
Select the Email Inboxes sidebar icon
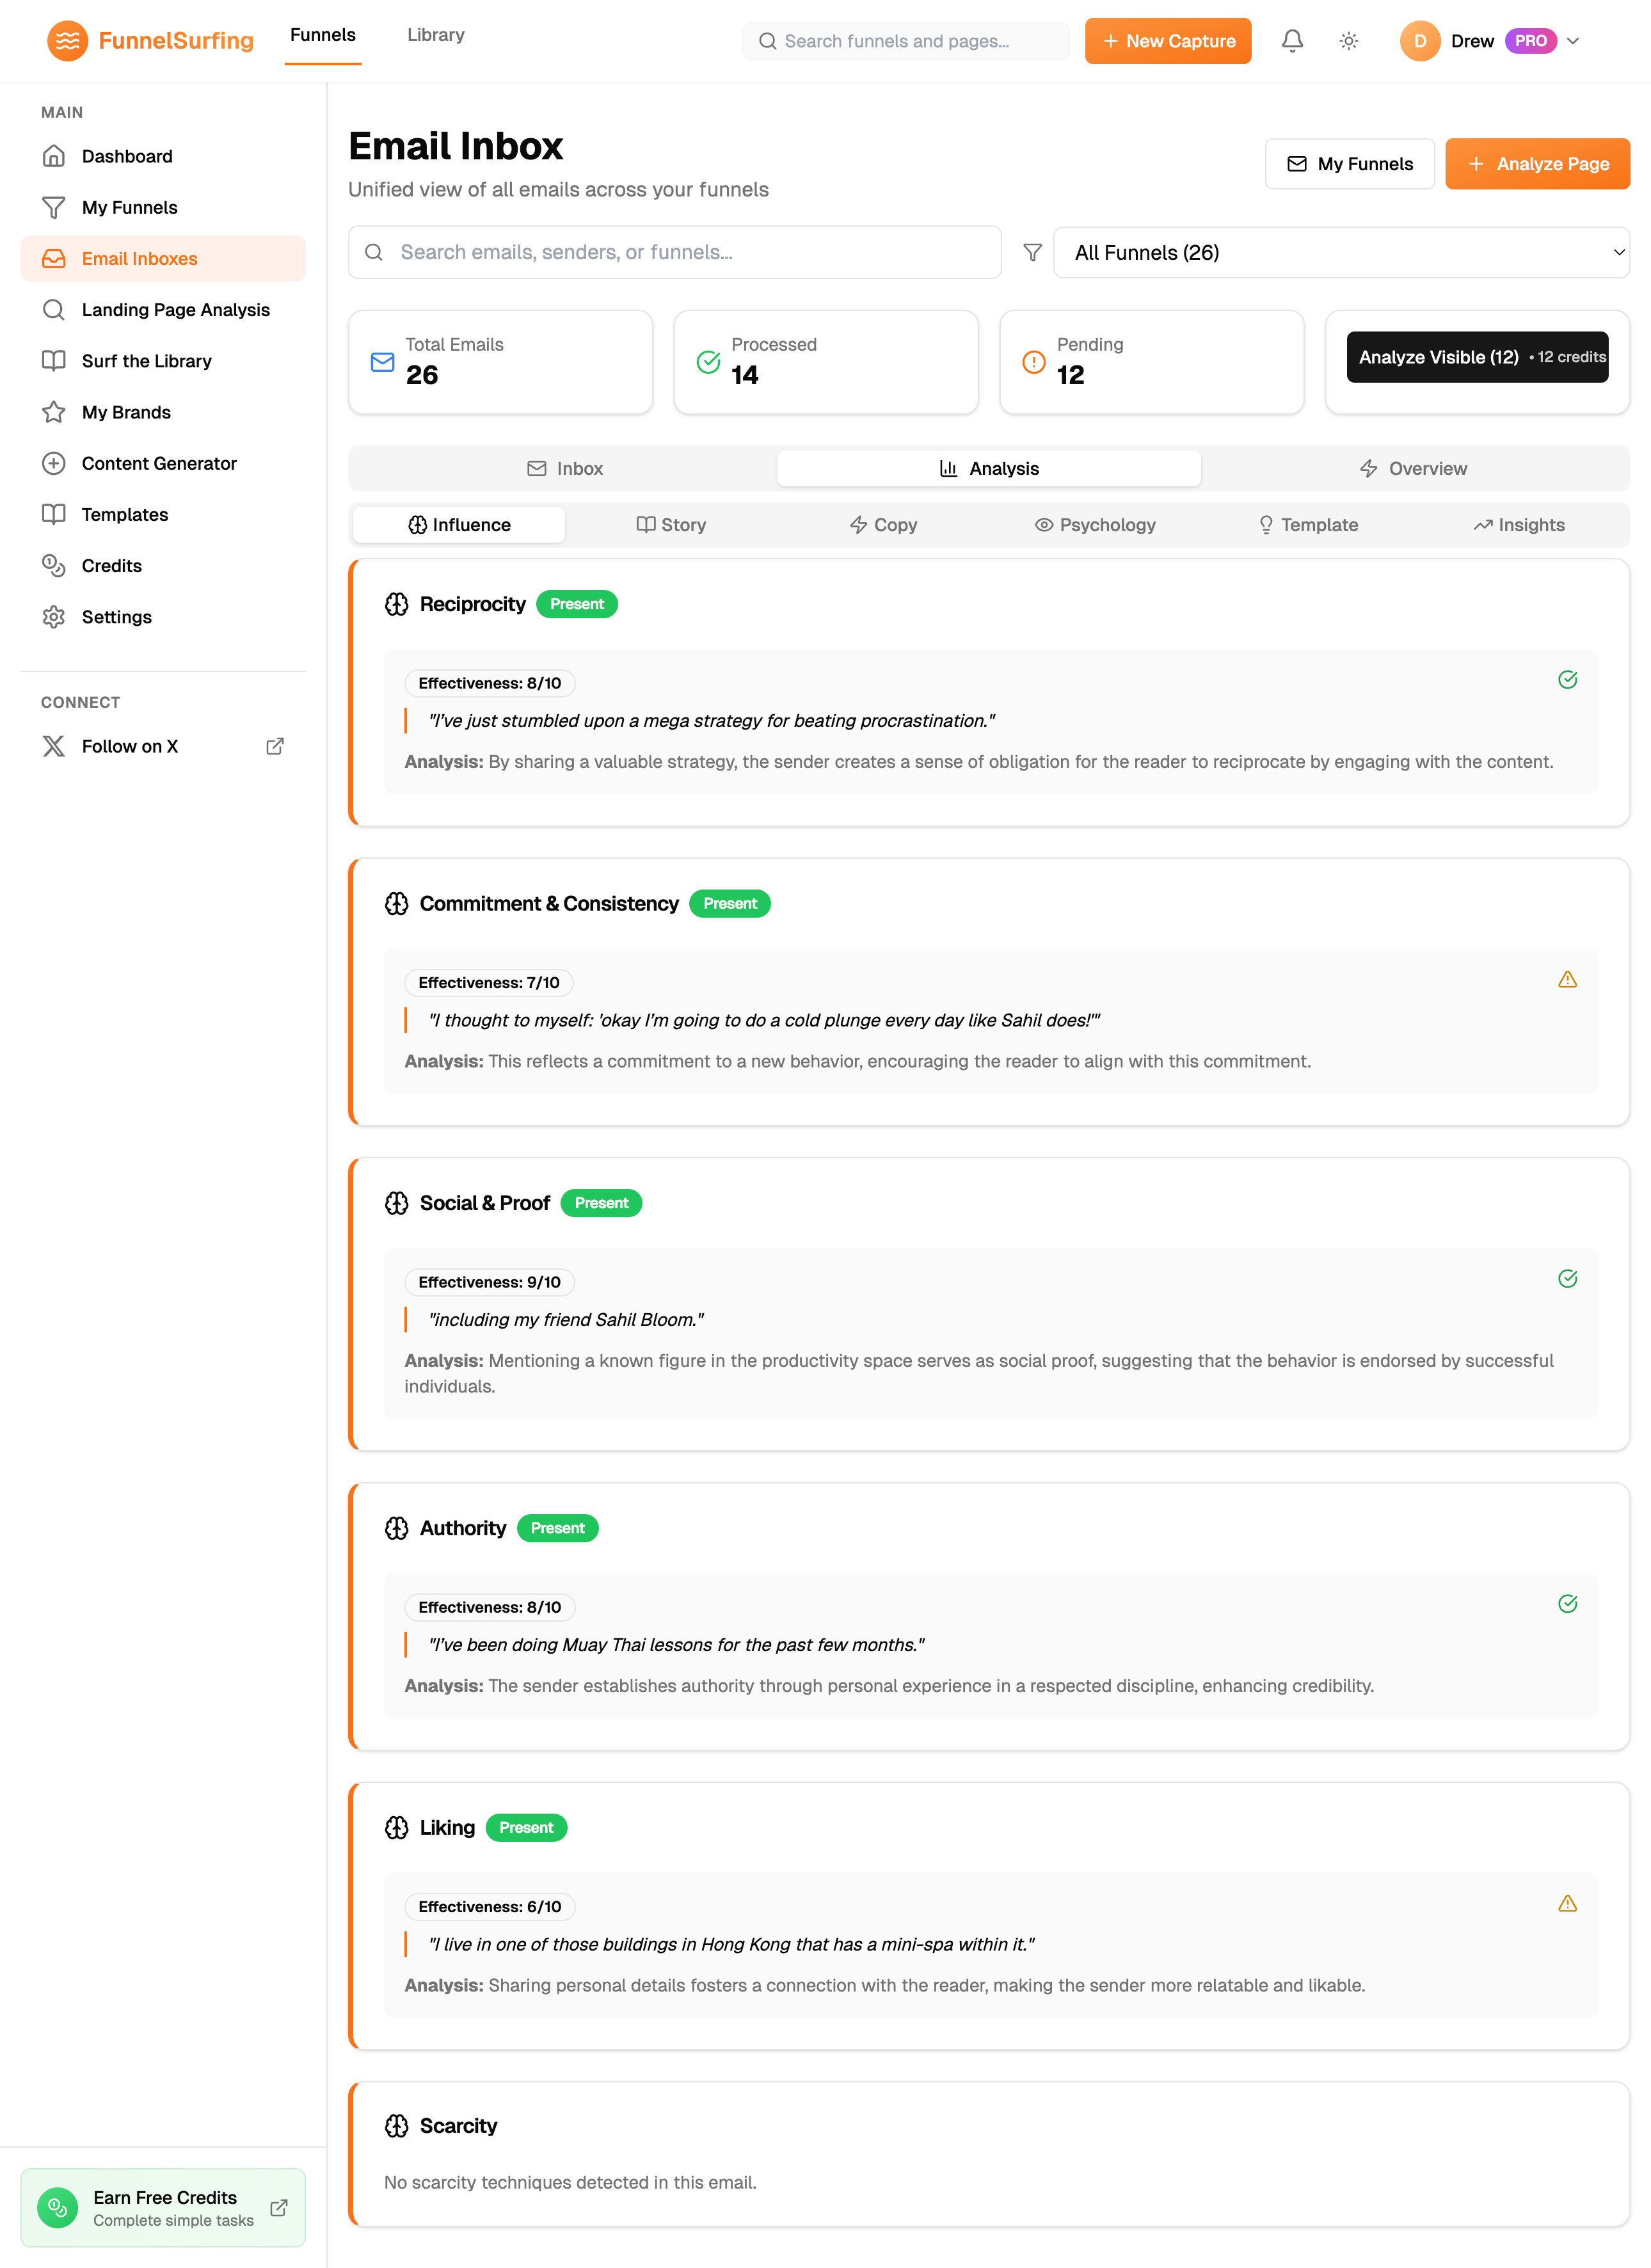click(x=54, y=258)
